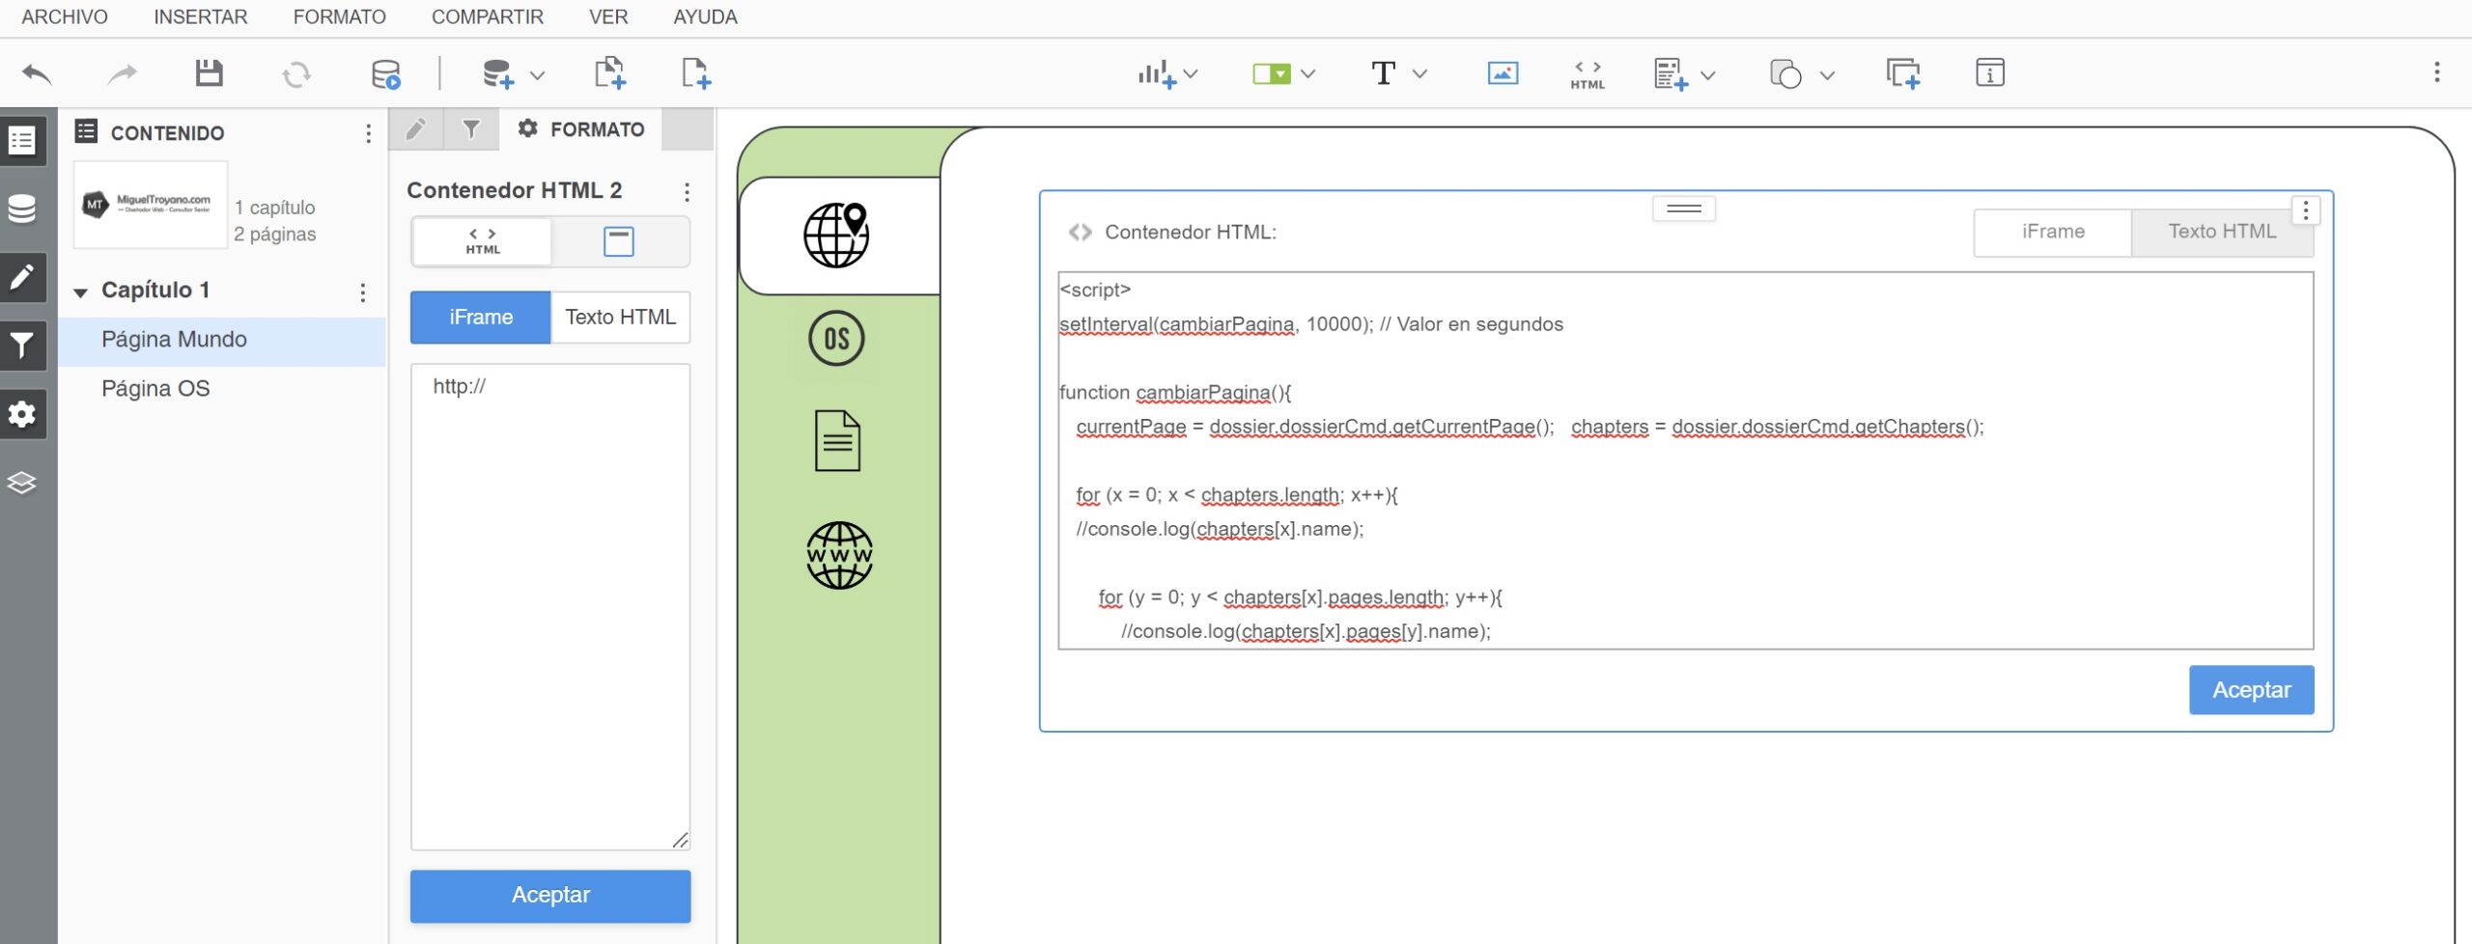Click the green filter selector icon
This screenshot has width=2472, height=944.
pyautogui.click(x=1271, y=73)
